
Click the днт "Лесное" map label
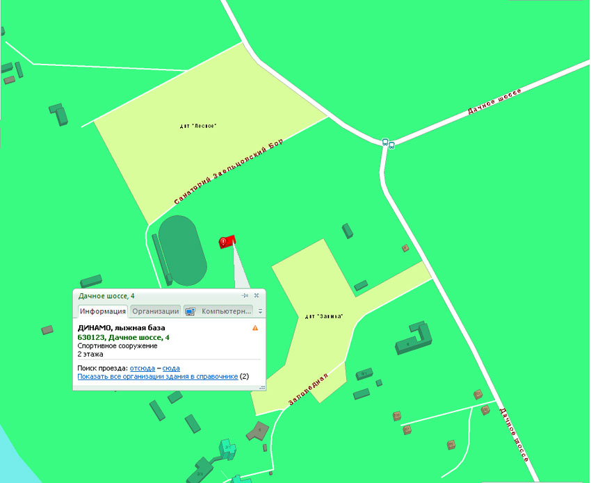198,126
